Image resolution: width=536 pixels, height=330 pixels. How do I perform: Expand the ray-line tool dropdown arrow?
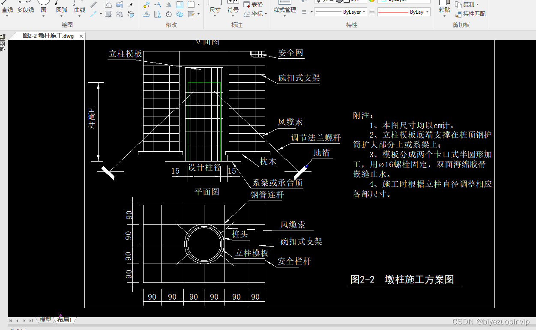(x=101, y=14)
